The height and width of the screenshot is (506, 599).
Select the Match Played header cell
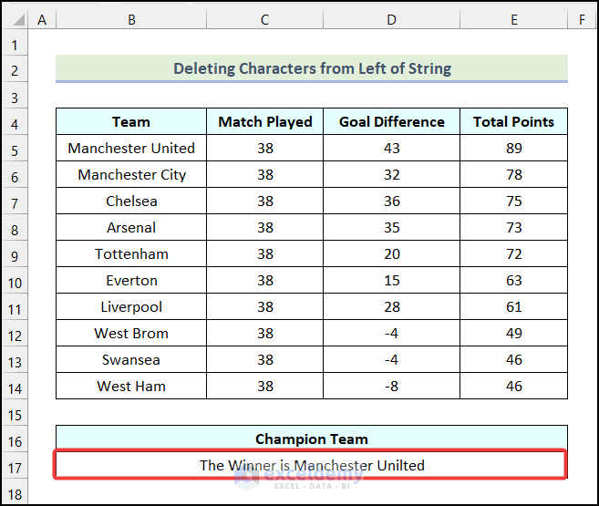pyautogui.click(x=264, y=121)
